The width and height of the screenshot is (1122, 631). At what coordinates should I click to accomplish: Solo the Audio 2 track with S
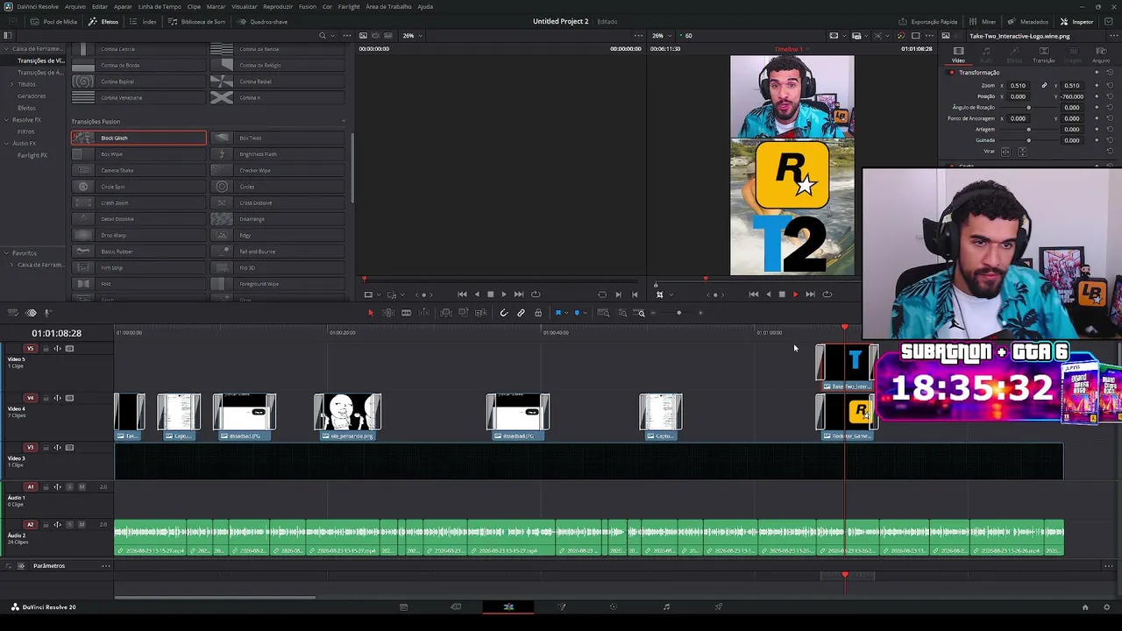[70, 525]
